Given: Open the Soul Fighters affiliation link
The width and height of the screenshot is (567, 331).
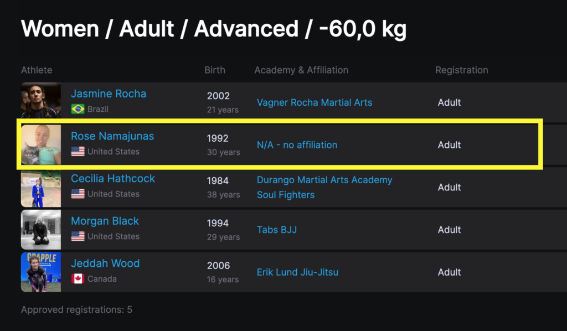Looking at the screenshot, I should (x=286, y=195).
